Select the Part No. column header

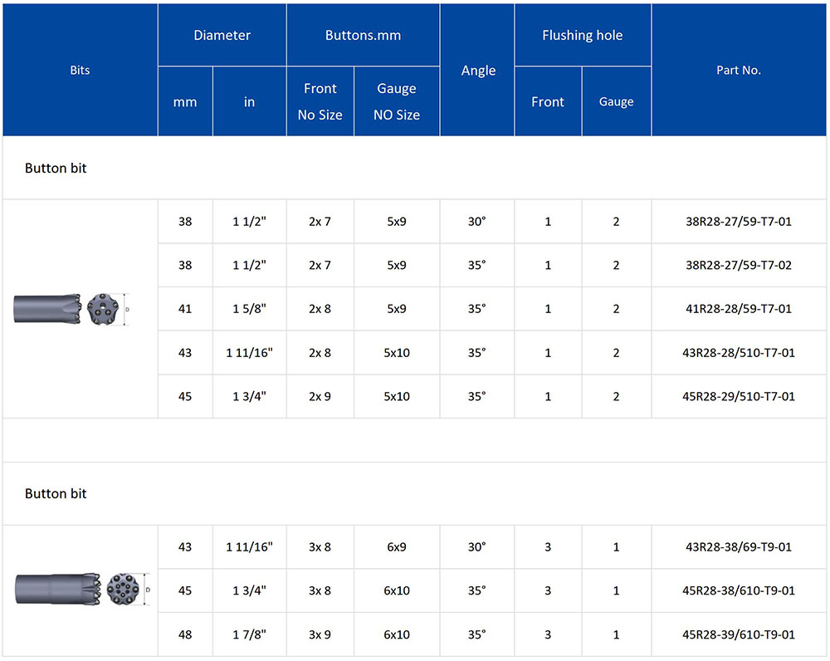pyautogui.click(x=738, y=71)
